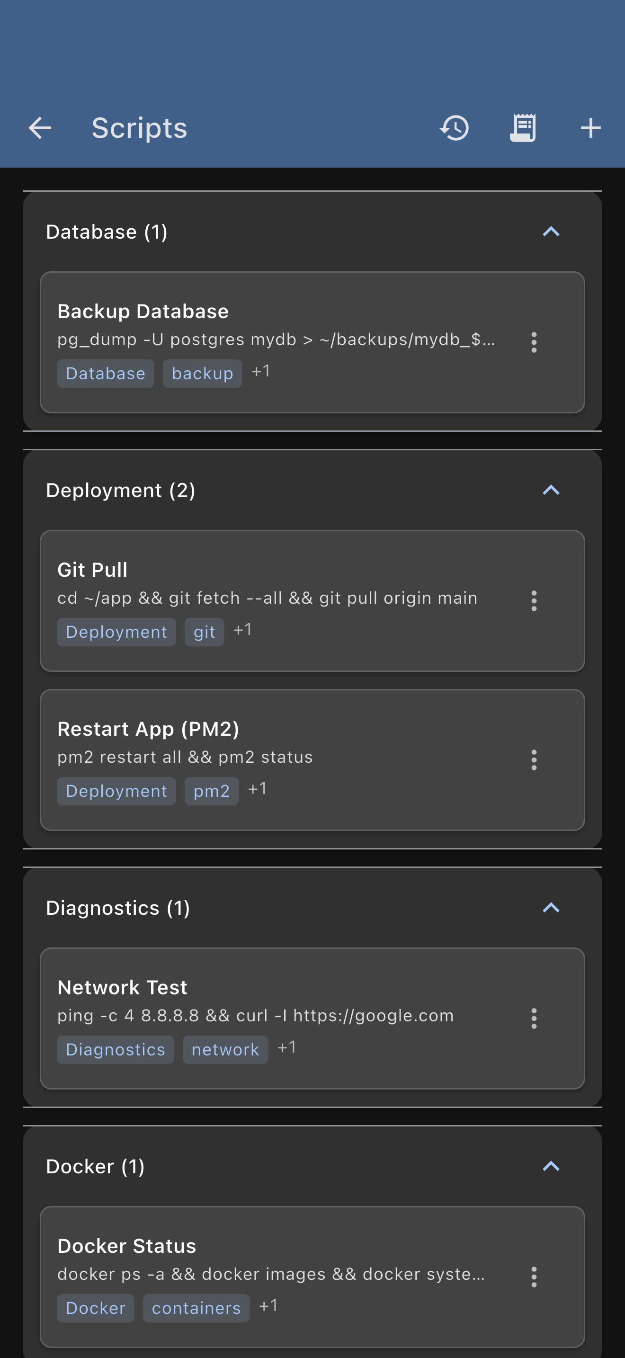
Task: Click the Scripts title in the header
Action: pos(139,127)
